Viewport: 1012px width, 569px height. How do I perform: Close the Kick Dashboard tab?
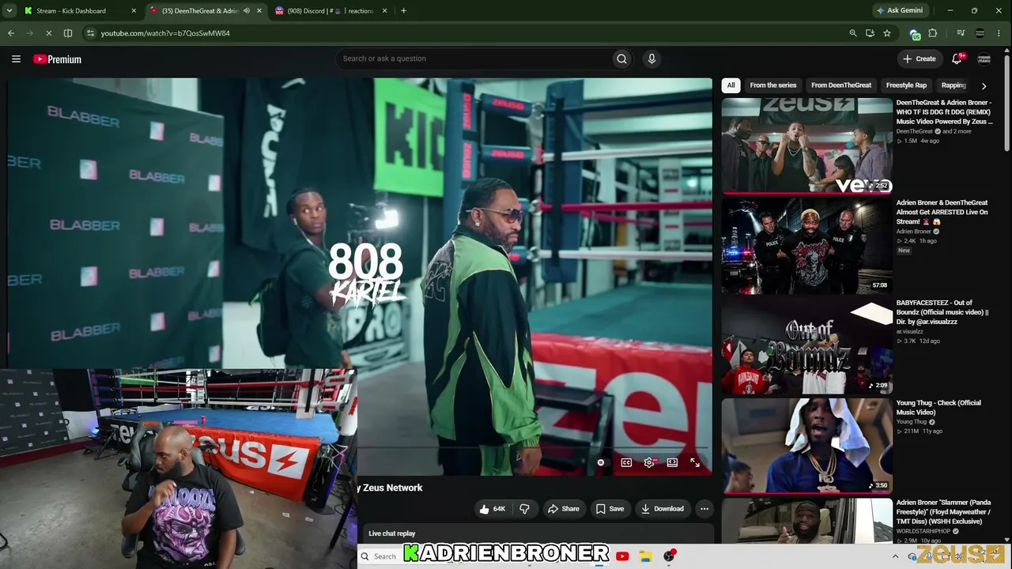[x=134, y=11]
